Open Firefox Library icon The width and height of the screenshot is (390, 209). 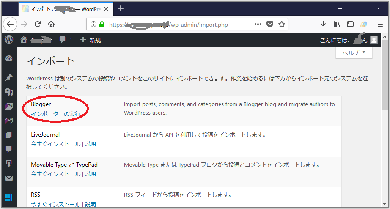[x=337, y=25]
